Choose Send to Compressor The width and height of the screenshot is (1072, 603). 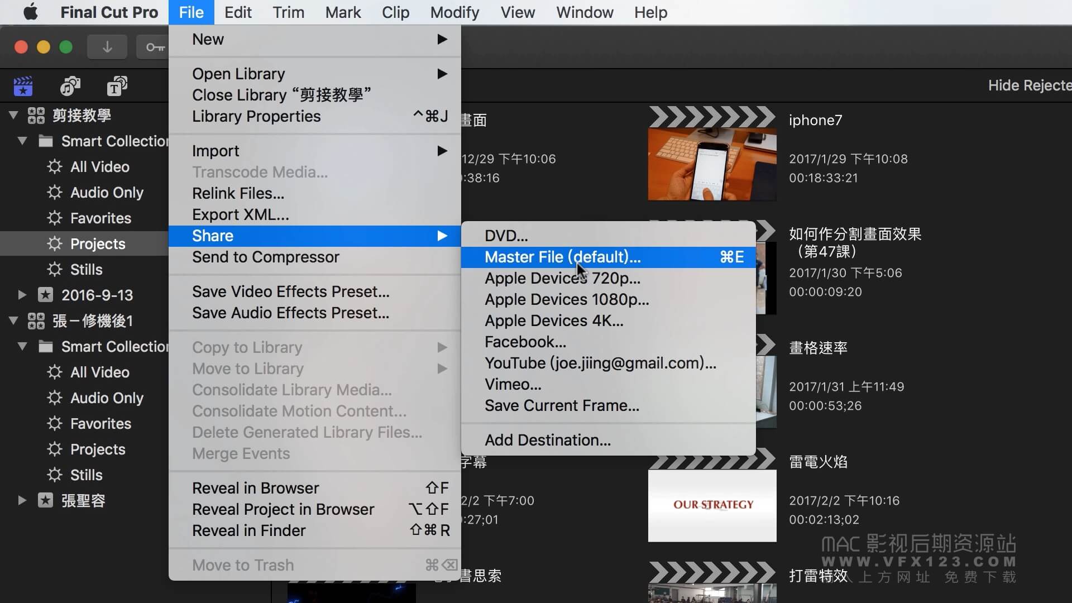coord(315,257)
